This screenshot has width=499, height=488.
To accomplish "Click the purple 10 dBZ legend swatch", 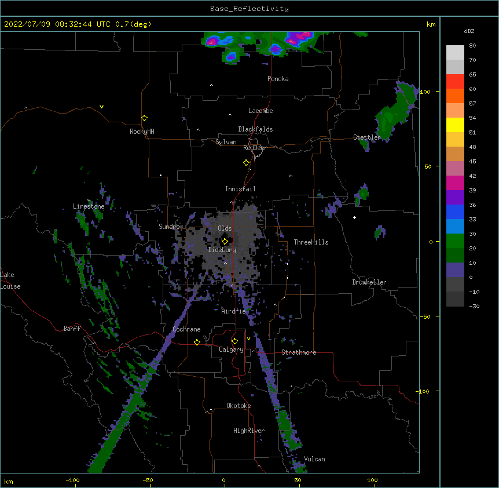I will [x=455, y=270].
